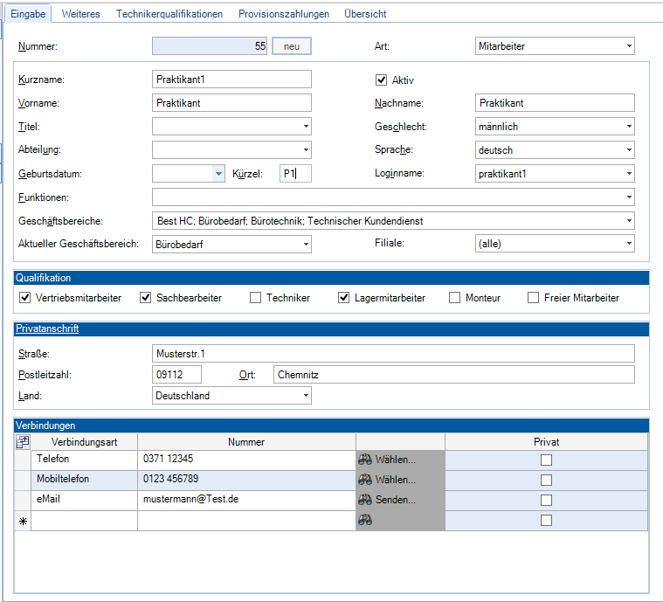
Task: Open the Provisionszahlungen tab
Action: [x=284, y=14]
